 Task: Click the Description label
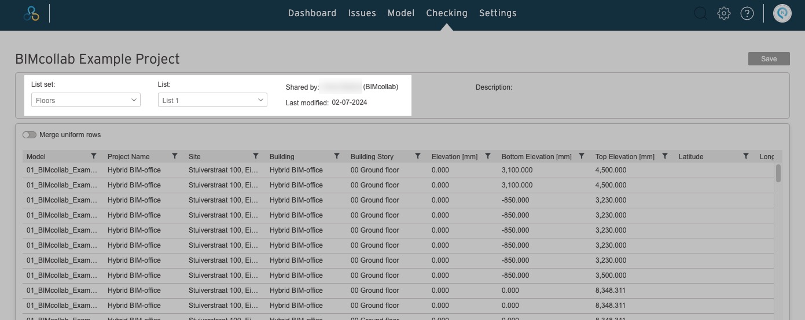(494, 87)
